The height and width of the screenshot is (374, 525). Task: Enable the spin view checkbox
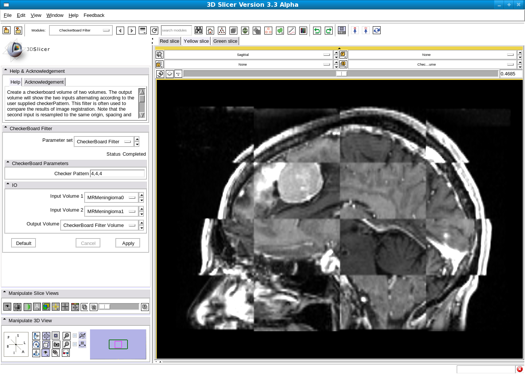75,336
